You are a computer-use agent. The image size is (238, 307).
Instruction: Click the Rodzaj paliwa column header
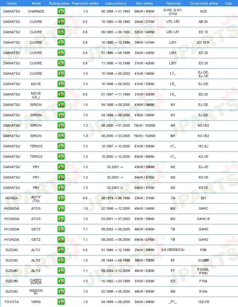[x=59, y=3]
